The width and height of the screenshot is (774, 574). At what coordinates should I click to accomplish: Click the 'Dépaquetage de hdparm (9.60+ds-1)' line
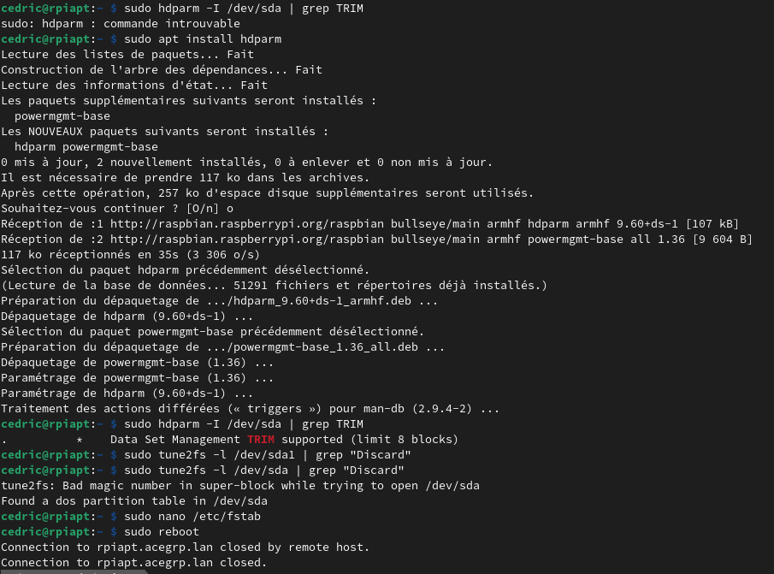pos(127,317)
